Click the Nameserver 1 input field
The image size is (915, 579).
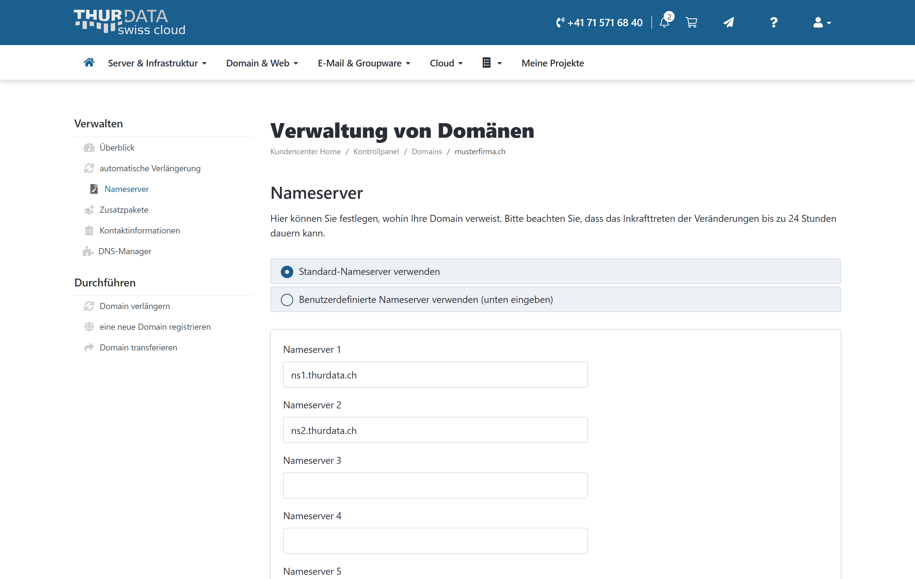[436, 375]
